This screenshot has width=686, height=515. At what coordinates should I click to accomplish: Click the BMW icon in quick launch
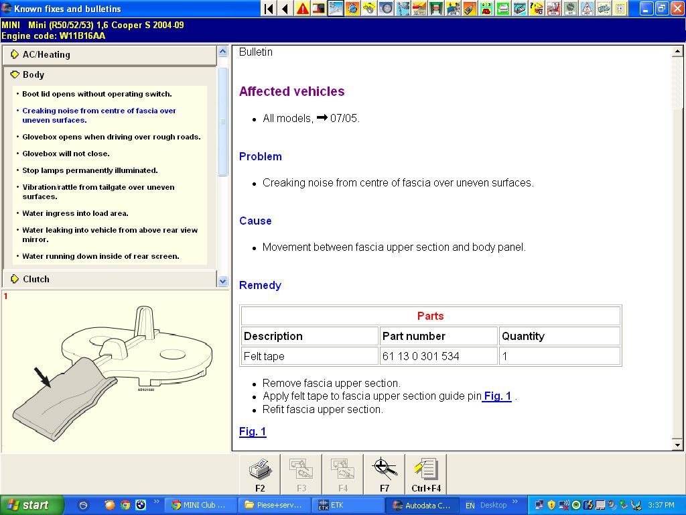coord(141,505)
